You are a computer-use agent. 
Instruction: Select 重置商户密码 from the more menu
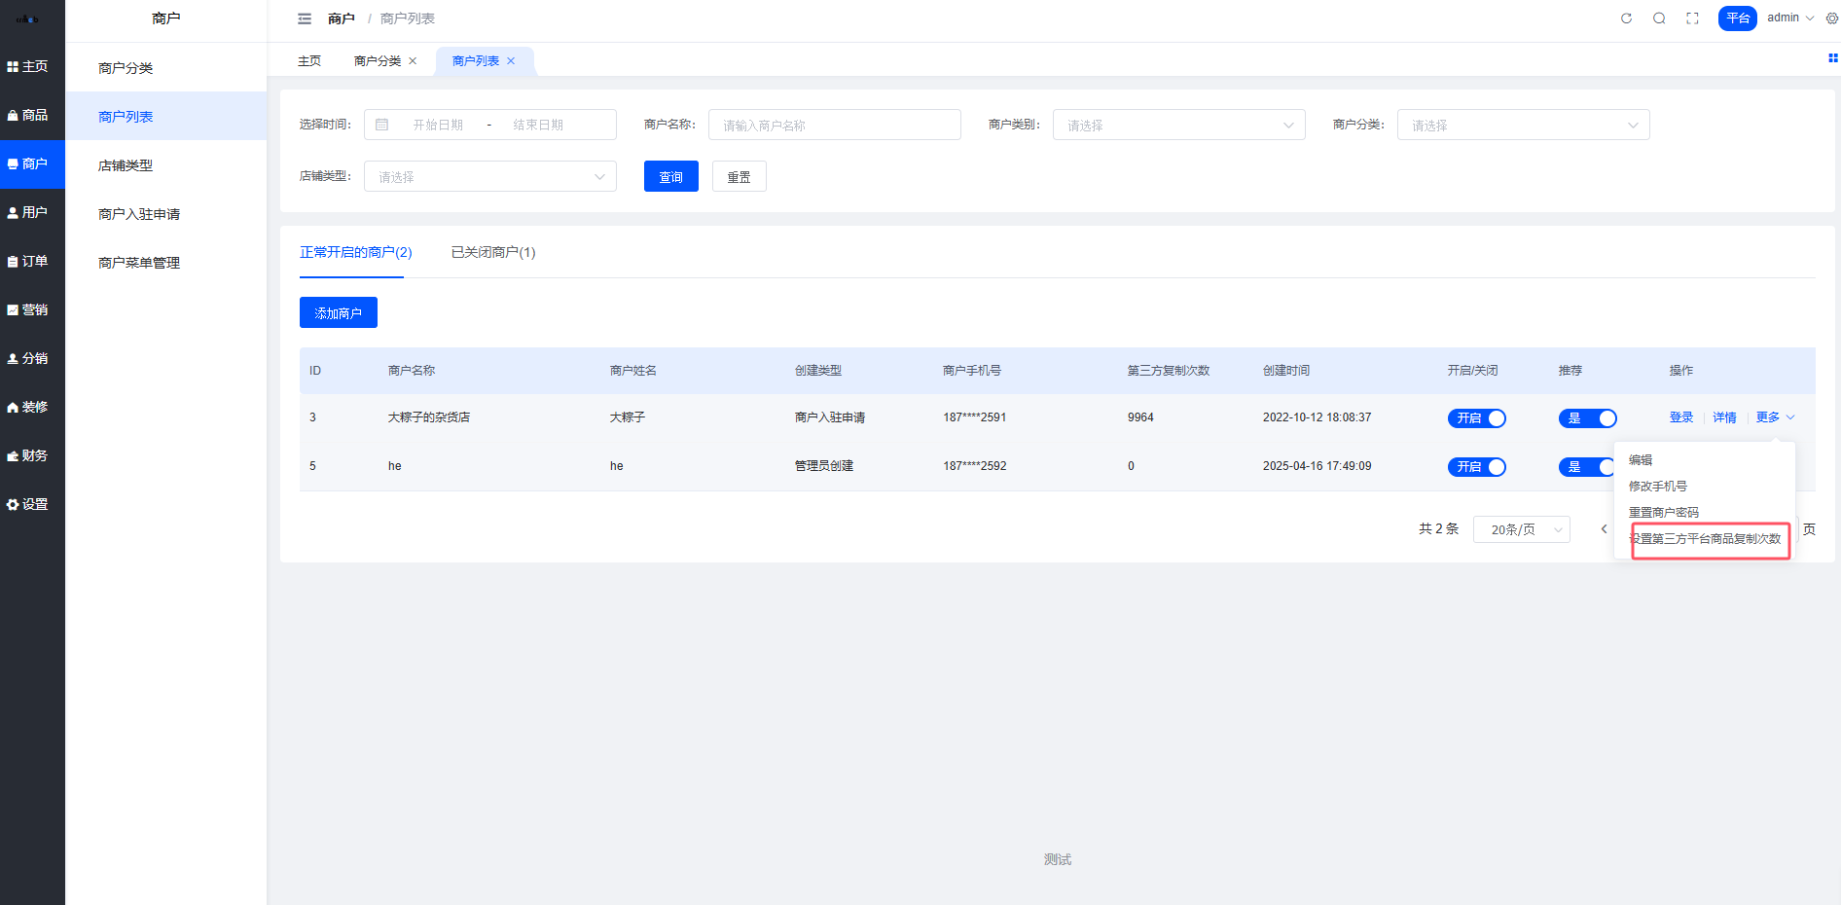(1663, 512)
